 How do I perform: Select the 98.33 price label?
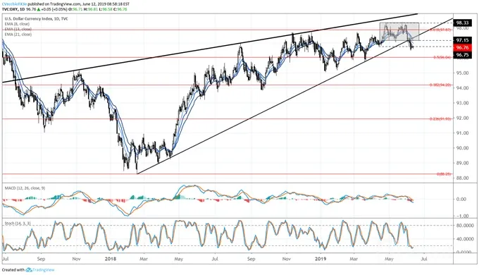point(462,23)
